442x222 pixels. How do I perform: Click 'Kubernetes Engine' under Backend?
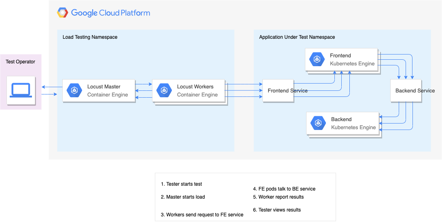click(353, 128)
